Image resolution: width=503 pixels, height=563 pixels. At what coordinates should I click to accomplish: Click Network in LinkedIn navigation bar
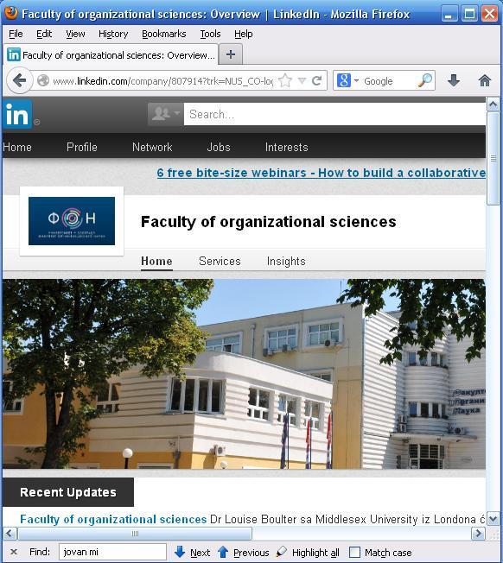[152, 147]
